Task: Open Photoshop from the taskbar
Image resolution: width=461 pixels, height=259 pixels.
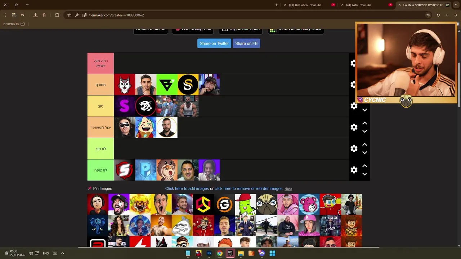Action: 209,253
